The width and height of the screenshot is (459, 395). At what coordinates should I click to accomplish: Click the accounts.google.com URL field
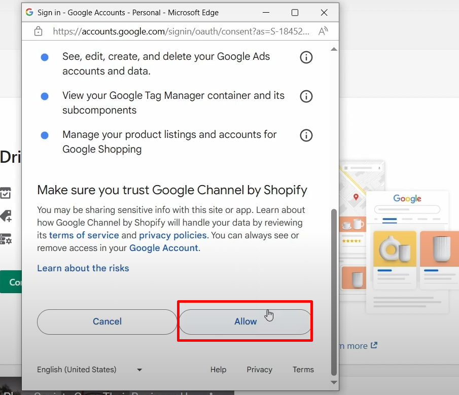point(181,31)
